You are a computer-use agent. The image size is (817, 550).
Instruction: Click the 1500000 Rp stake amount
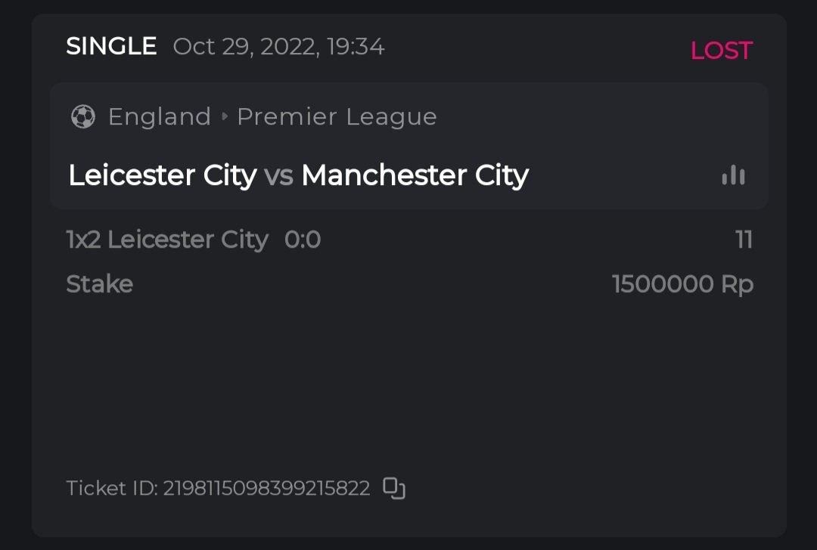(682, 284)
